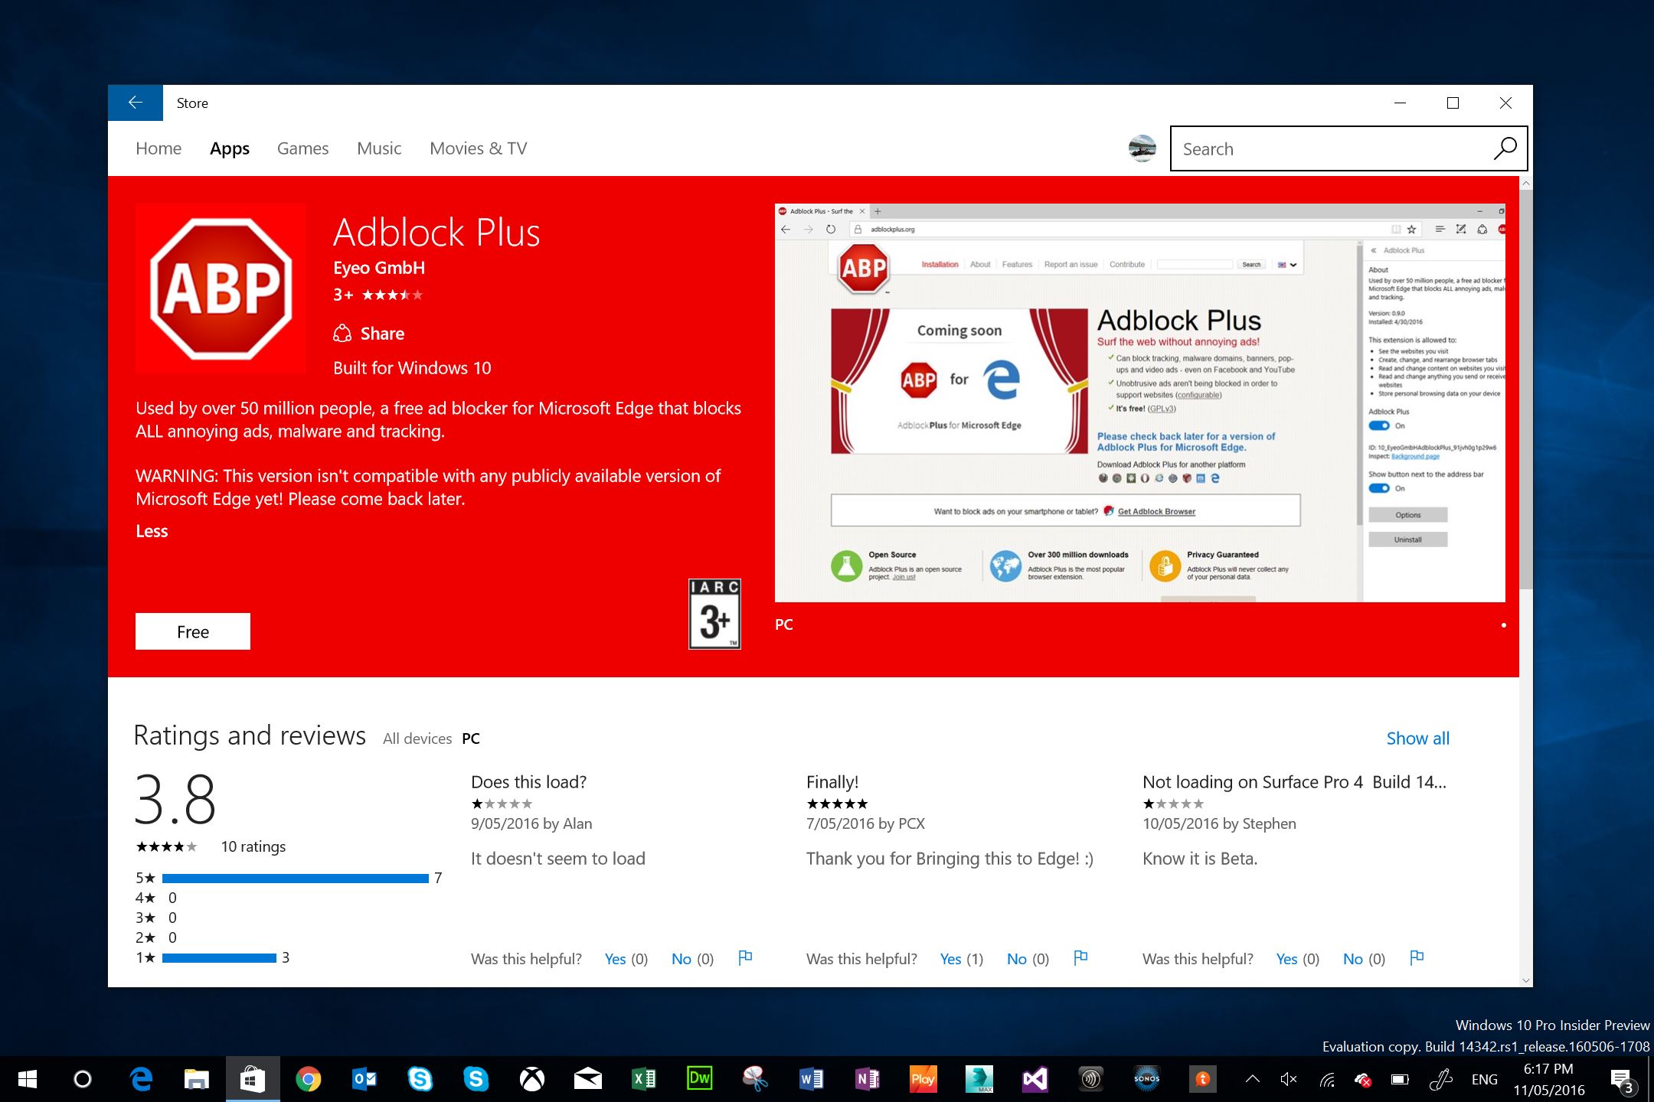Open Microsoft Edge from the taskbar
The height and width of the screenshot is (1102, 1654).
tap(139, 1078)
